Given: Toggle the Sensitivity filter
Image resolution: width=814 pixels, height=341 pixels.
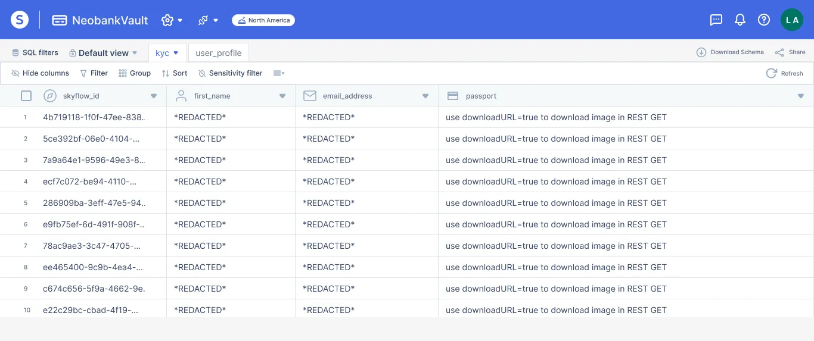Looking at the screenshot, I should coord(230,73).
